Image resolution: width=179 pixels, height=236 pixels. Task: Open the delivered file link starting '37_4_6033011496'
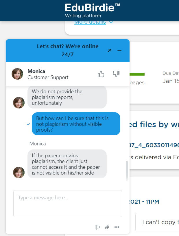point(154,145)
